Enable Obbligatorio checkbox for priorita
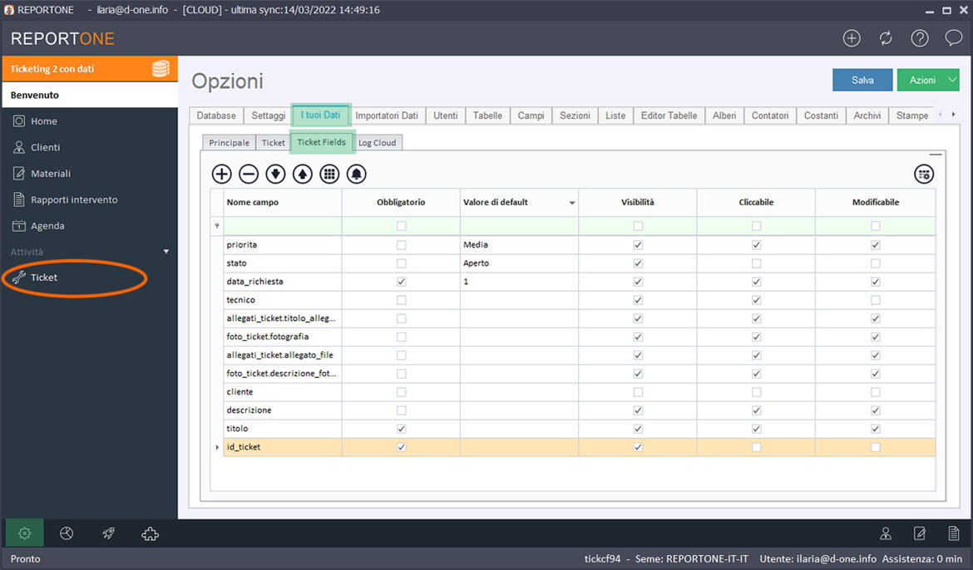The height and width of the screenshot is (570, 973). click(402, 245)
